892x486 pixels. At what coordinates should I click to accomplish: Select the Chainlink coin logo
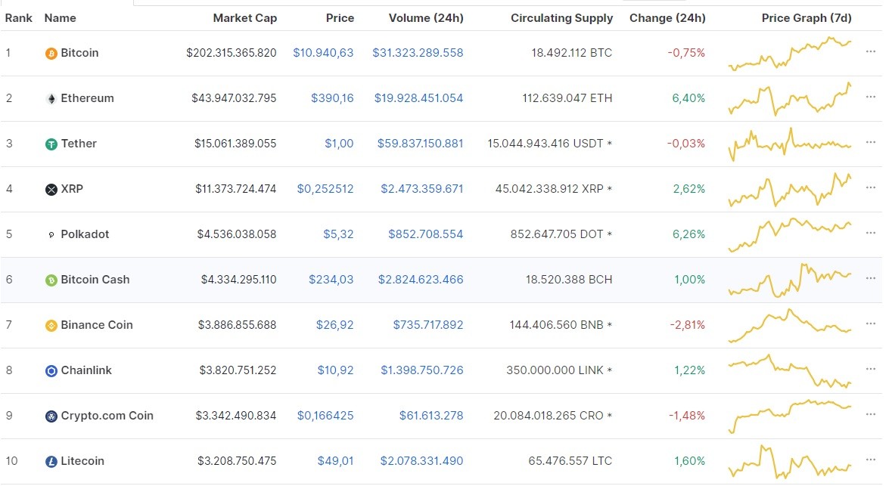click(51, 370)
